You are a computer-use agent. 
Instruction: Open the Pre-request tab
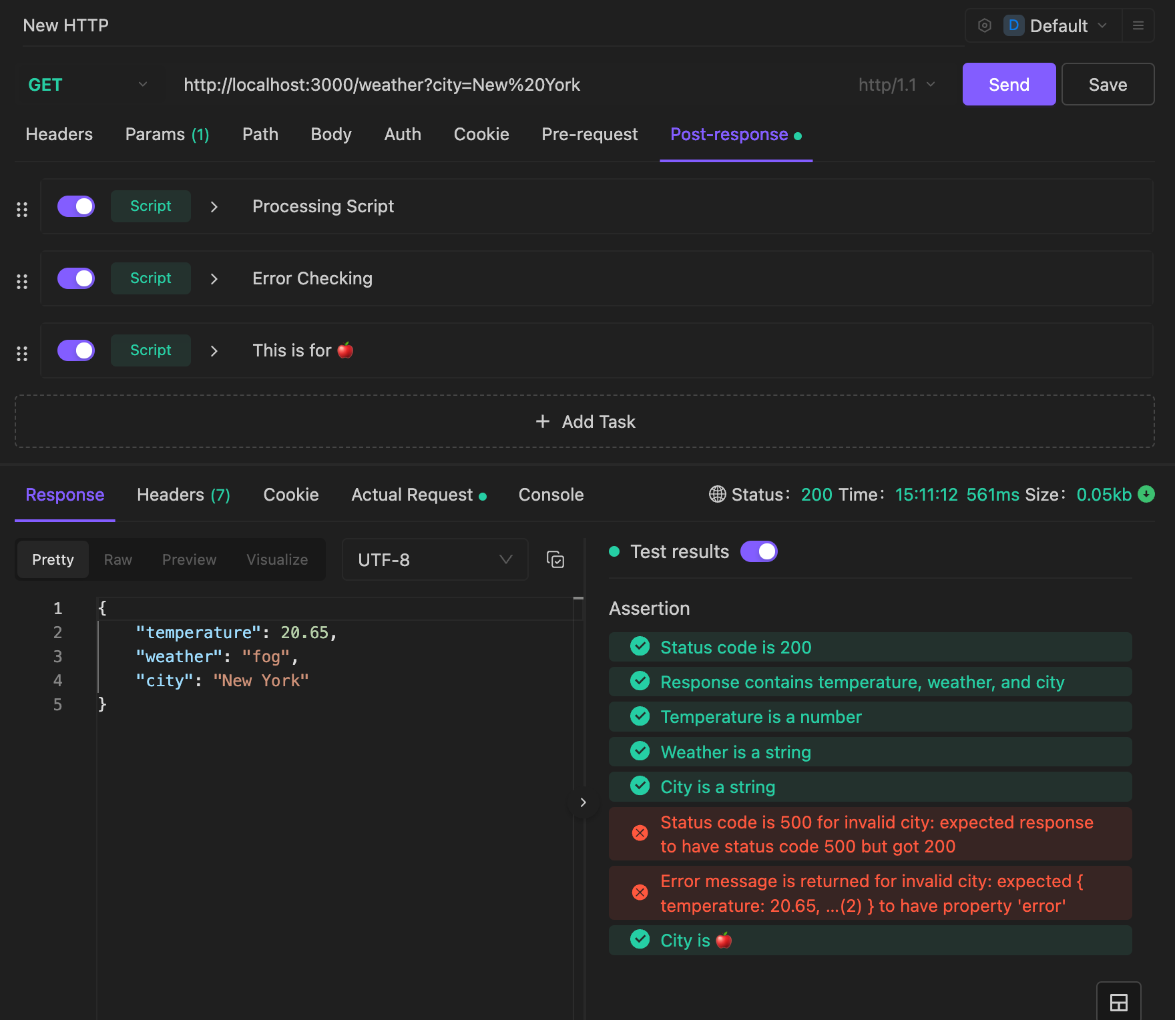[590, 134]
